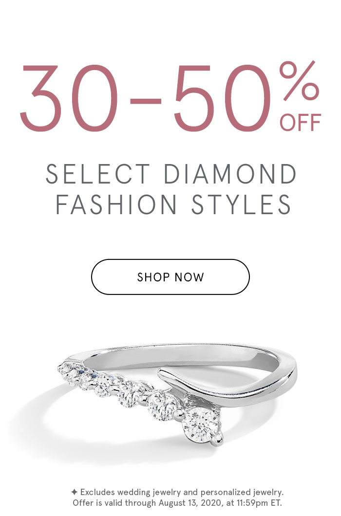Tap the pink OFF text
The image size is (341, 516).
point(300,122)
